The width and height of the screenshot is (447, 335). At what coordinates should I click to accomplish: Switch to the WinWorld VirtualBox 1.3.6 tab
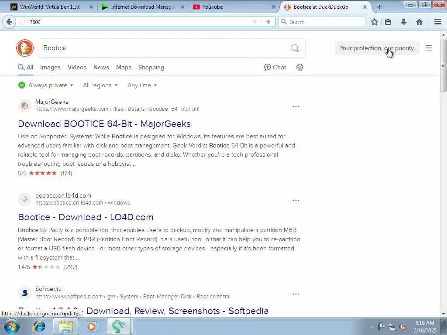50,7
